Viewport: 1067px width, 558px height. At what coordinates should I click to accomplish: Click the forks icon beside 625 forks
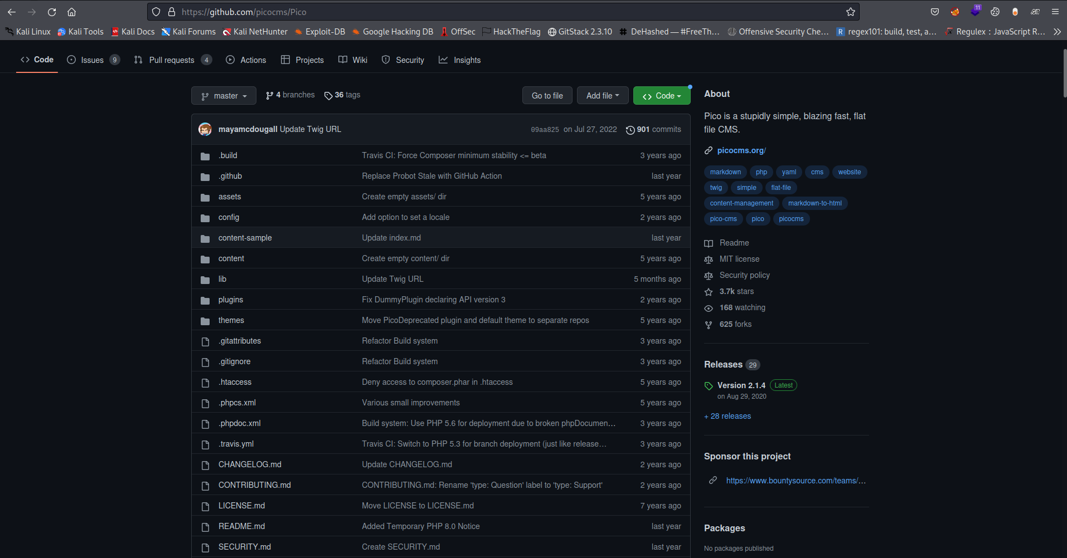(709, 325)
